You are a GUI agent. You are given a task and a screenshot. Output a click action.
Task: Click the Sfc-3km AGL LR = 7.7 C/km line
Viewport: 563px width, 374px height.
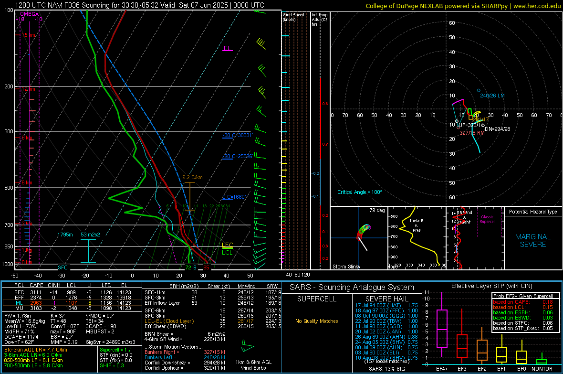point(36,350)
